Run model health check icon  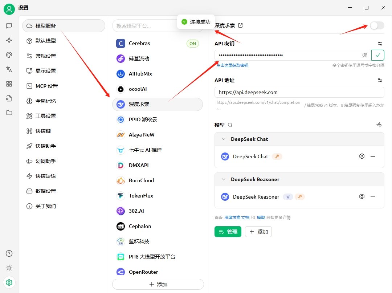379,125
